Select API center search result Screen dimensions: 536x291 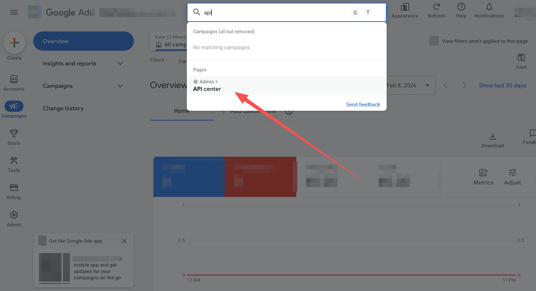[x=207, y=89]
